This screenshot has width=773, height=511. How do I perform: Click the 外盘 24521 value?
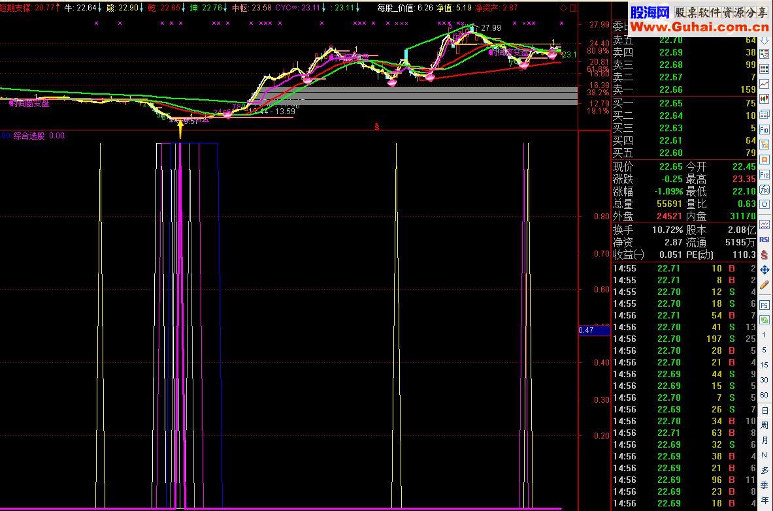point(669,216)
